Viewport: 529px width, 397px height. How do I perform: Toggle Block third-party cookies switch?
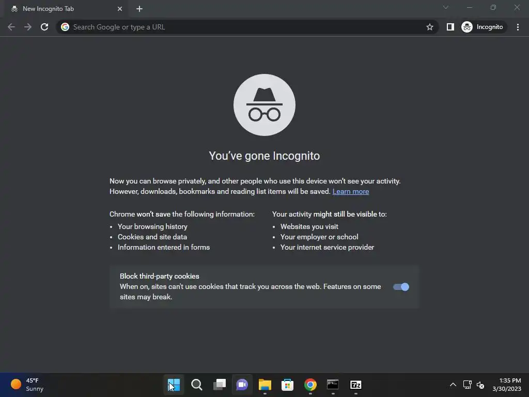click(401, 287)
